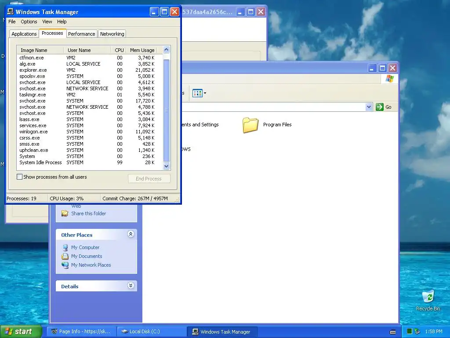
Task: Switch to Local Disk (C:) taskbar button
Action: coord(152,331)
